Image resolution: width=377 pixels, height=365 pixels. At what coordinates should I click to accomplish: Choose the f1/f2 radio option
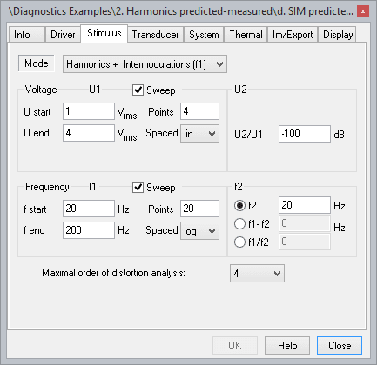tap(239, 242)
